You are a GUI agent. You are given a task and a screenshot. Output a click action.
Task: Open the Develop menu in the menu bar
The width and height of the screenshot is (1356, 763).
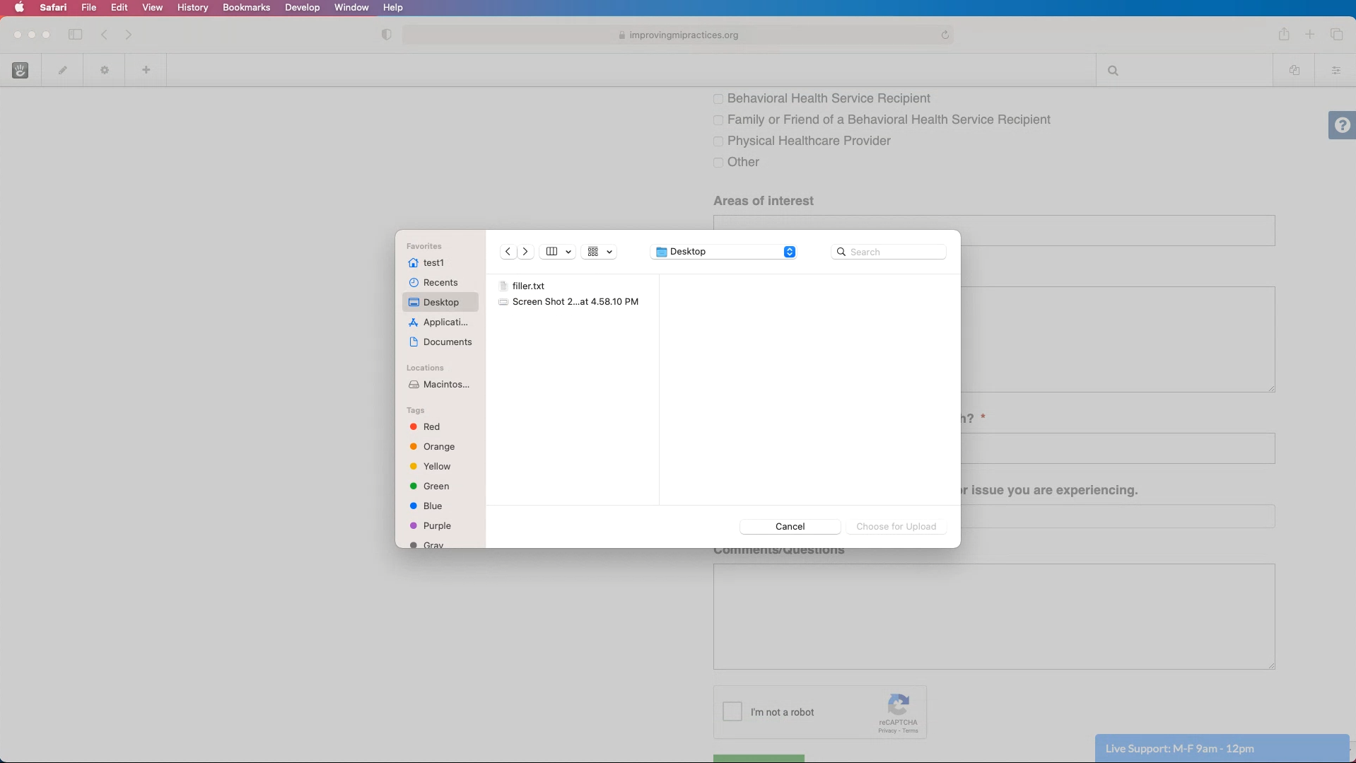(301, 7)
